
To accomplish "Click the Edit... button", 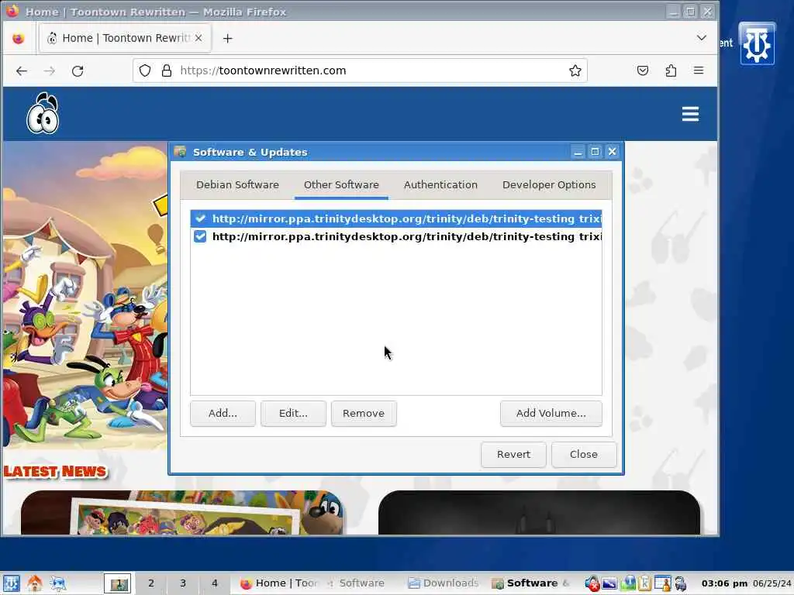I will (x=293, y=414).
